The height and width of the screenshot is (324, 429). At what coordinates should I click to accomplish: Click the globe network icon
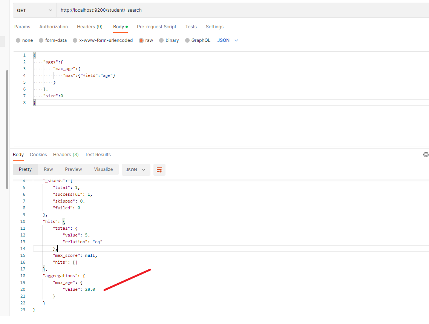pyautogui.click(x=426, y=155)
